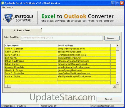Image resolution: width=125 pixels, height=108 pixels.
Task: Select the ethankauffmann@gmail.com cell
Action: coord(84,61)
